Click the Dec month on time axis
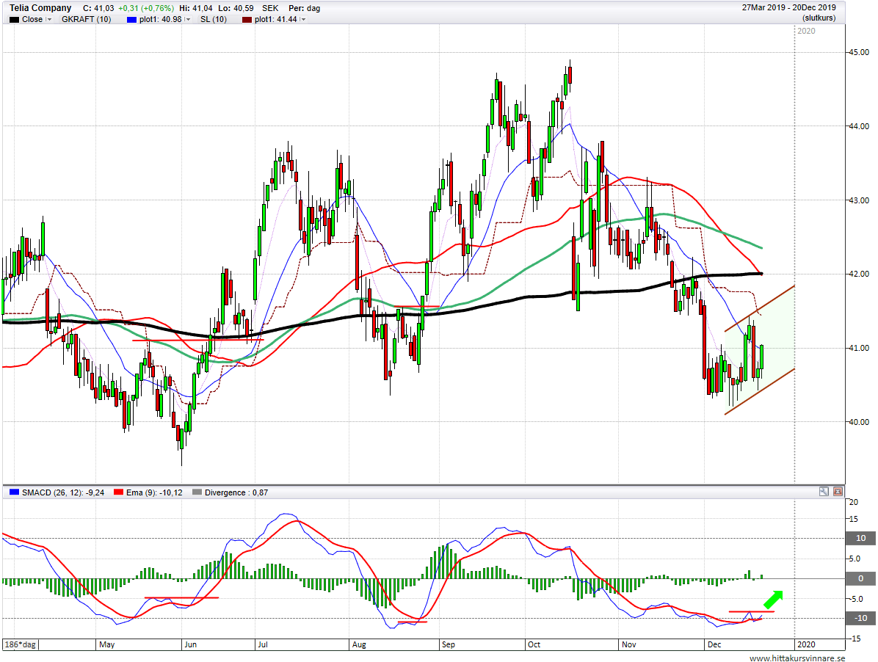Image resolution: width=878 pixels, height=662 pixels. pyautogui.click(x=714, y=644)
